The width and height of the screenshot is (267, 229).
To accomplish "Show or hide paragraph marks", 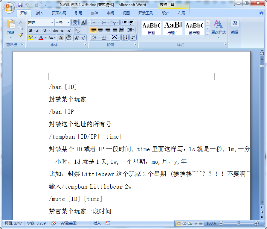I will click(x=133, y=37).
